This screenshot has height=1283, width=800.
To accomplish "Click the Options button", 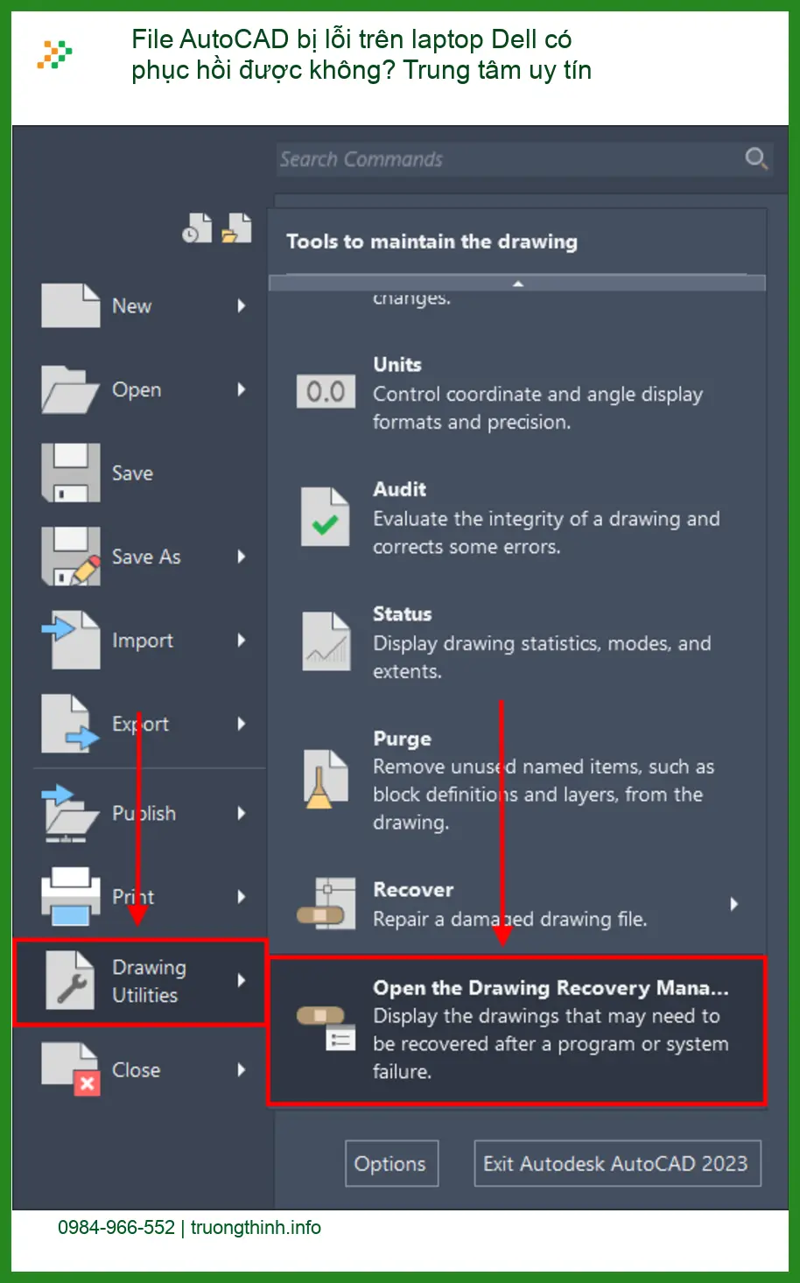I will (x=391, y=1163).
